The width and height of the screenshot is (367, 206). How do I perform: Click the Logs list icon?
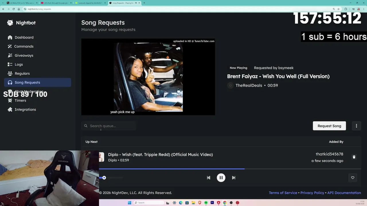click(10, 64)
